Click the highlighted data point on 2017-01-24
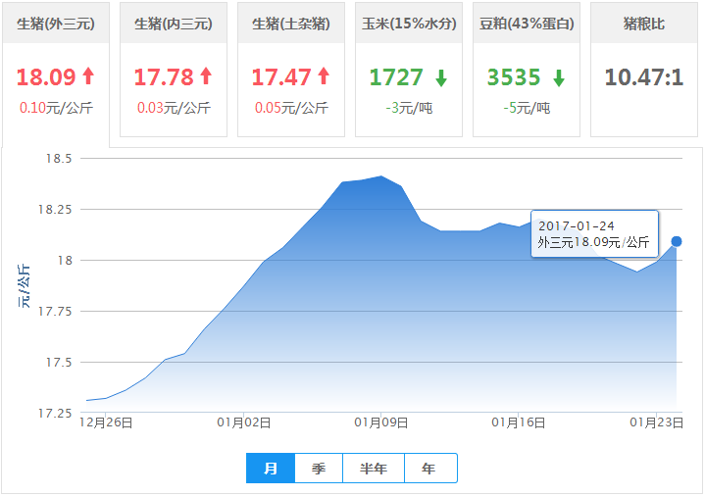Viewport: 705px width, 496px height. pos(677,242)
